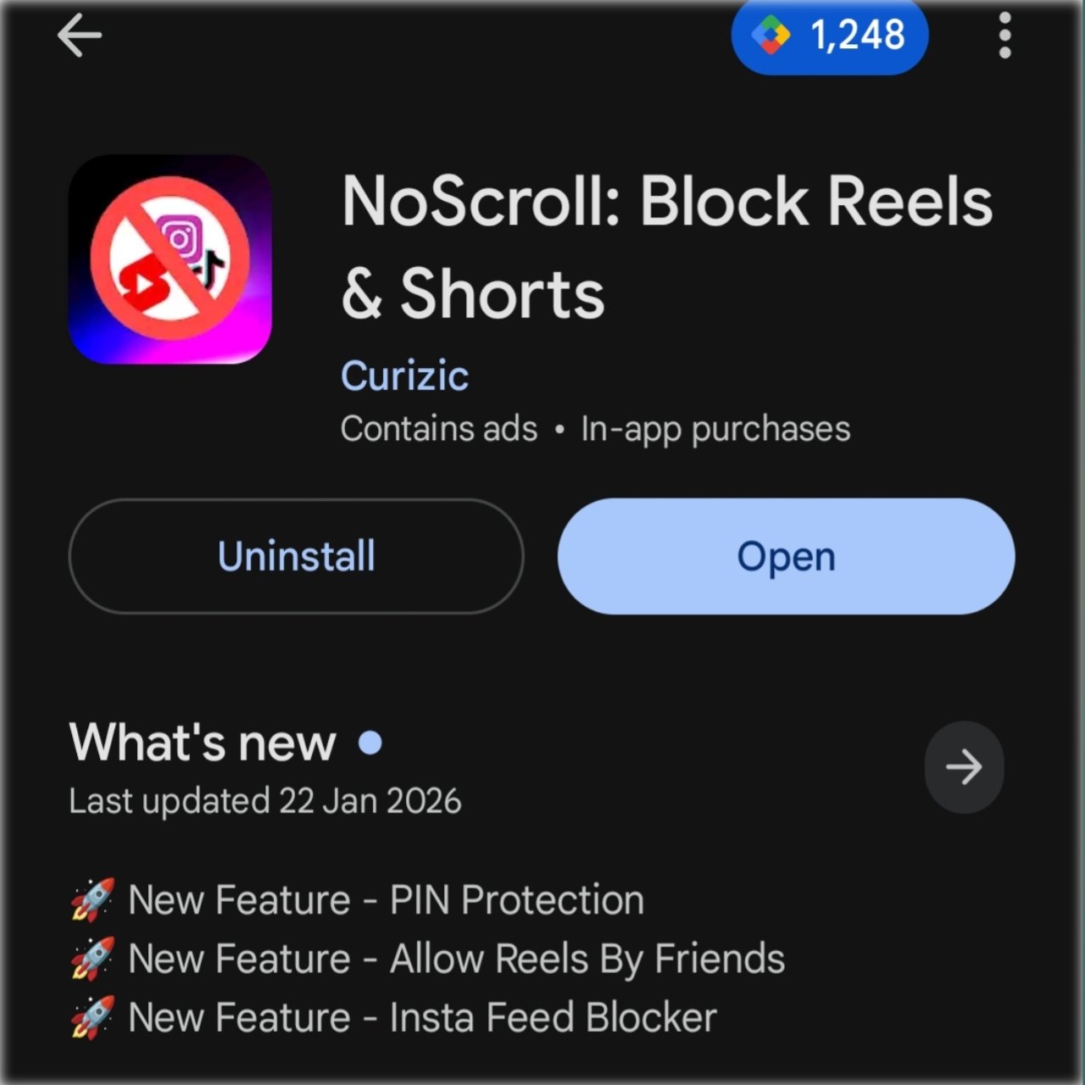Screen dimensions: 1085x1085
Task: Tap the Last updated 22 Jan 2026 text
Action: [x=265, y=801]
